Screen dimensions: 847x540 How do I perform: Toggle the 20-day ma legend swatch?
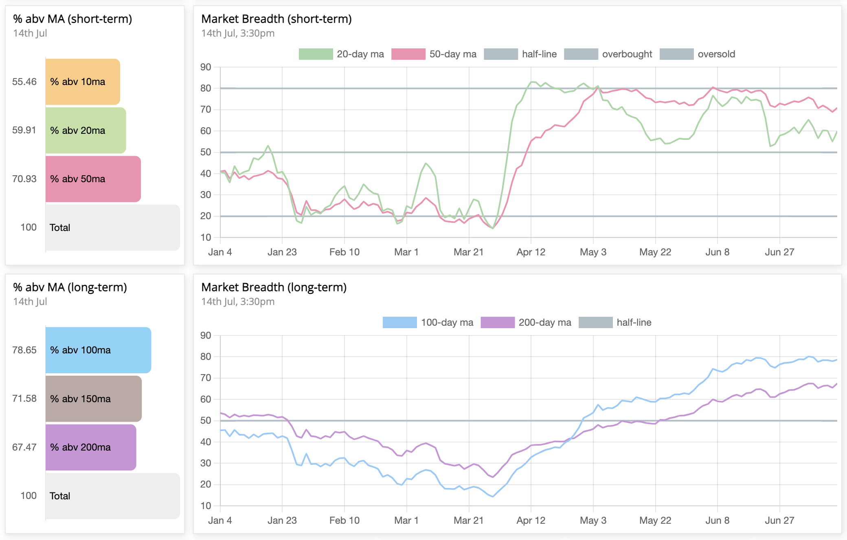coord(316,54)
